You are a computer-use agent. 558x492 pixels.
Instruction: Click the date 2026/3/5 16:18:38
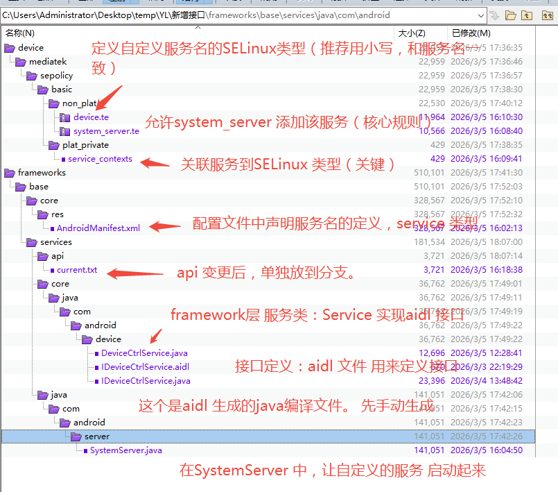pos(487,270)
